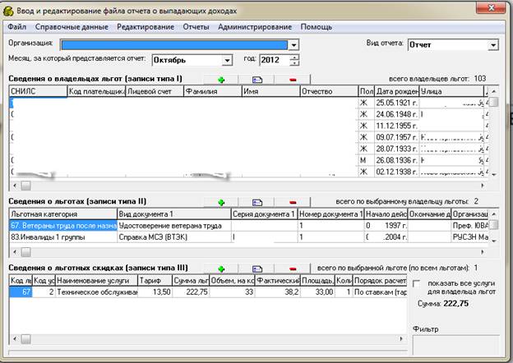Click the code cell 67 in discounts table

(21, 292)
